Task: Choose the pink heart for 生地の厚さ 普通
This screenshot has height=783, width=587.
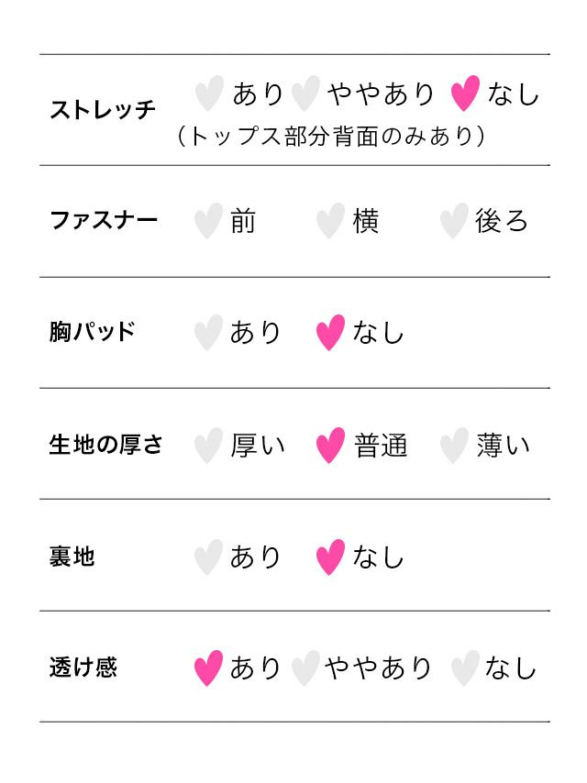Action: click(x=330, y=446)
